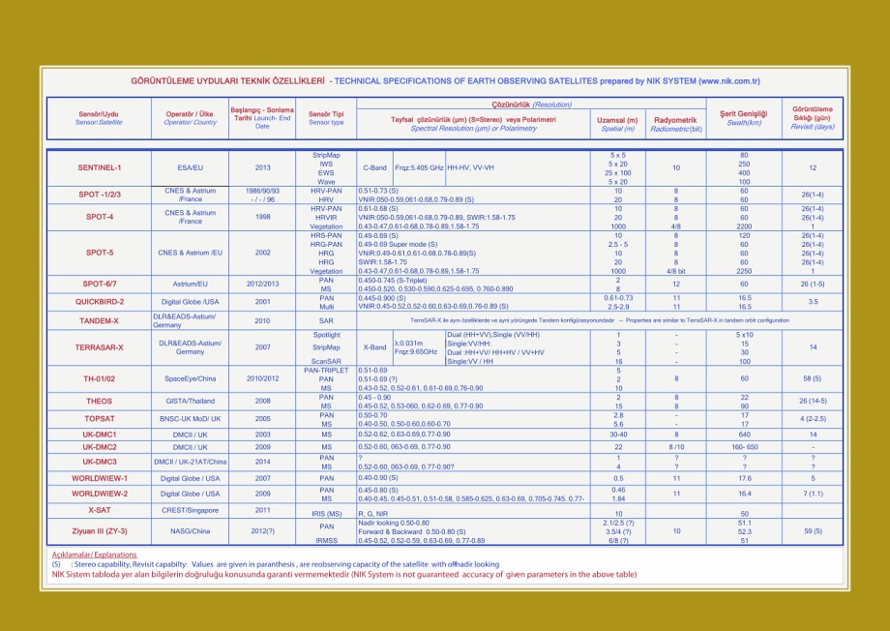
Task: Click the Sensör/Uydu column header
Action: [99, 118]
